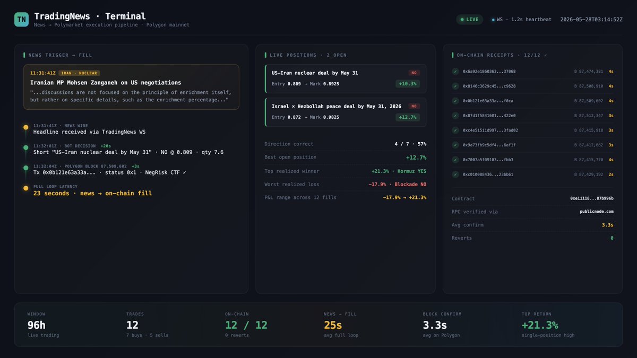Click the Avg confirm 3.3s value
Screen dimensions: 637x358
click(608, 225)
